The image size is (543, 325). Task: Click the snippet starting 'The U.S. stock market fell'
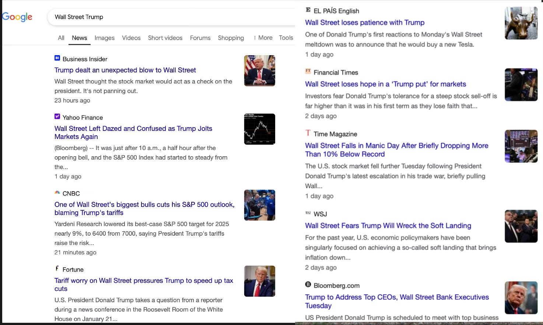(395, 176)
